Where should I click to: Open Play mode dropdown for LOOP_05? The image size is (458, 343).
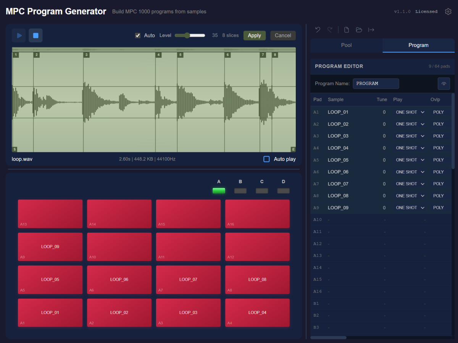click(410, 160)
